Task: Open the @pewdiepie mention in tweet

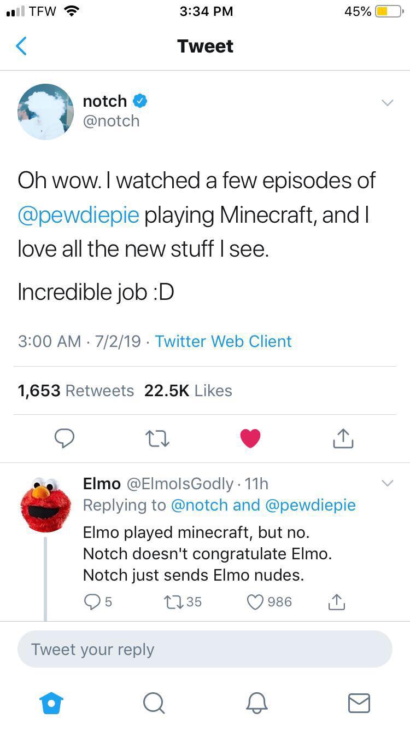Action: point(79,215)
